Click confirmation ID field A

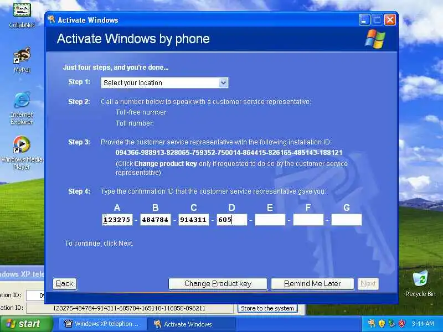(117, 220)
